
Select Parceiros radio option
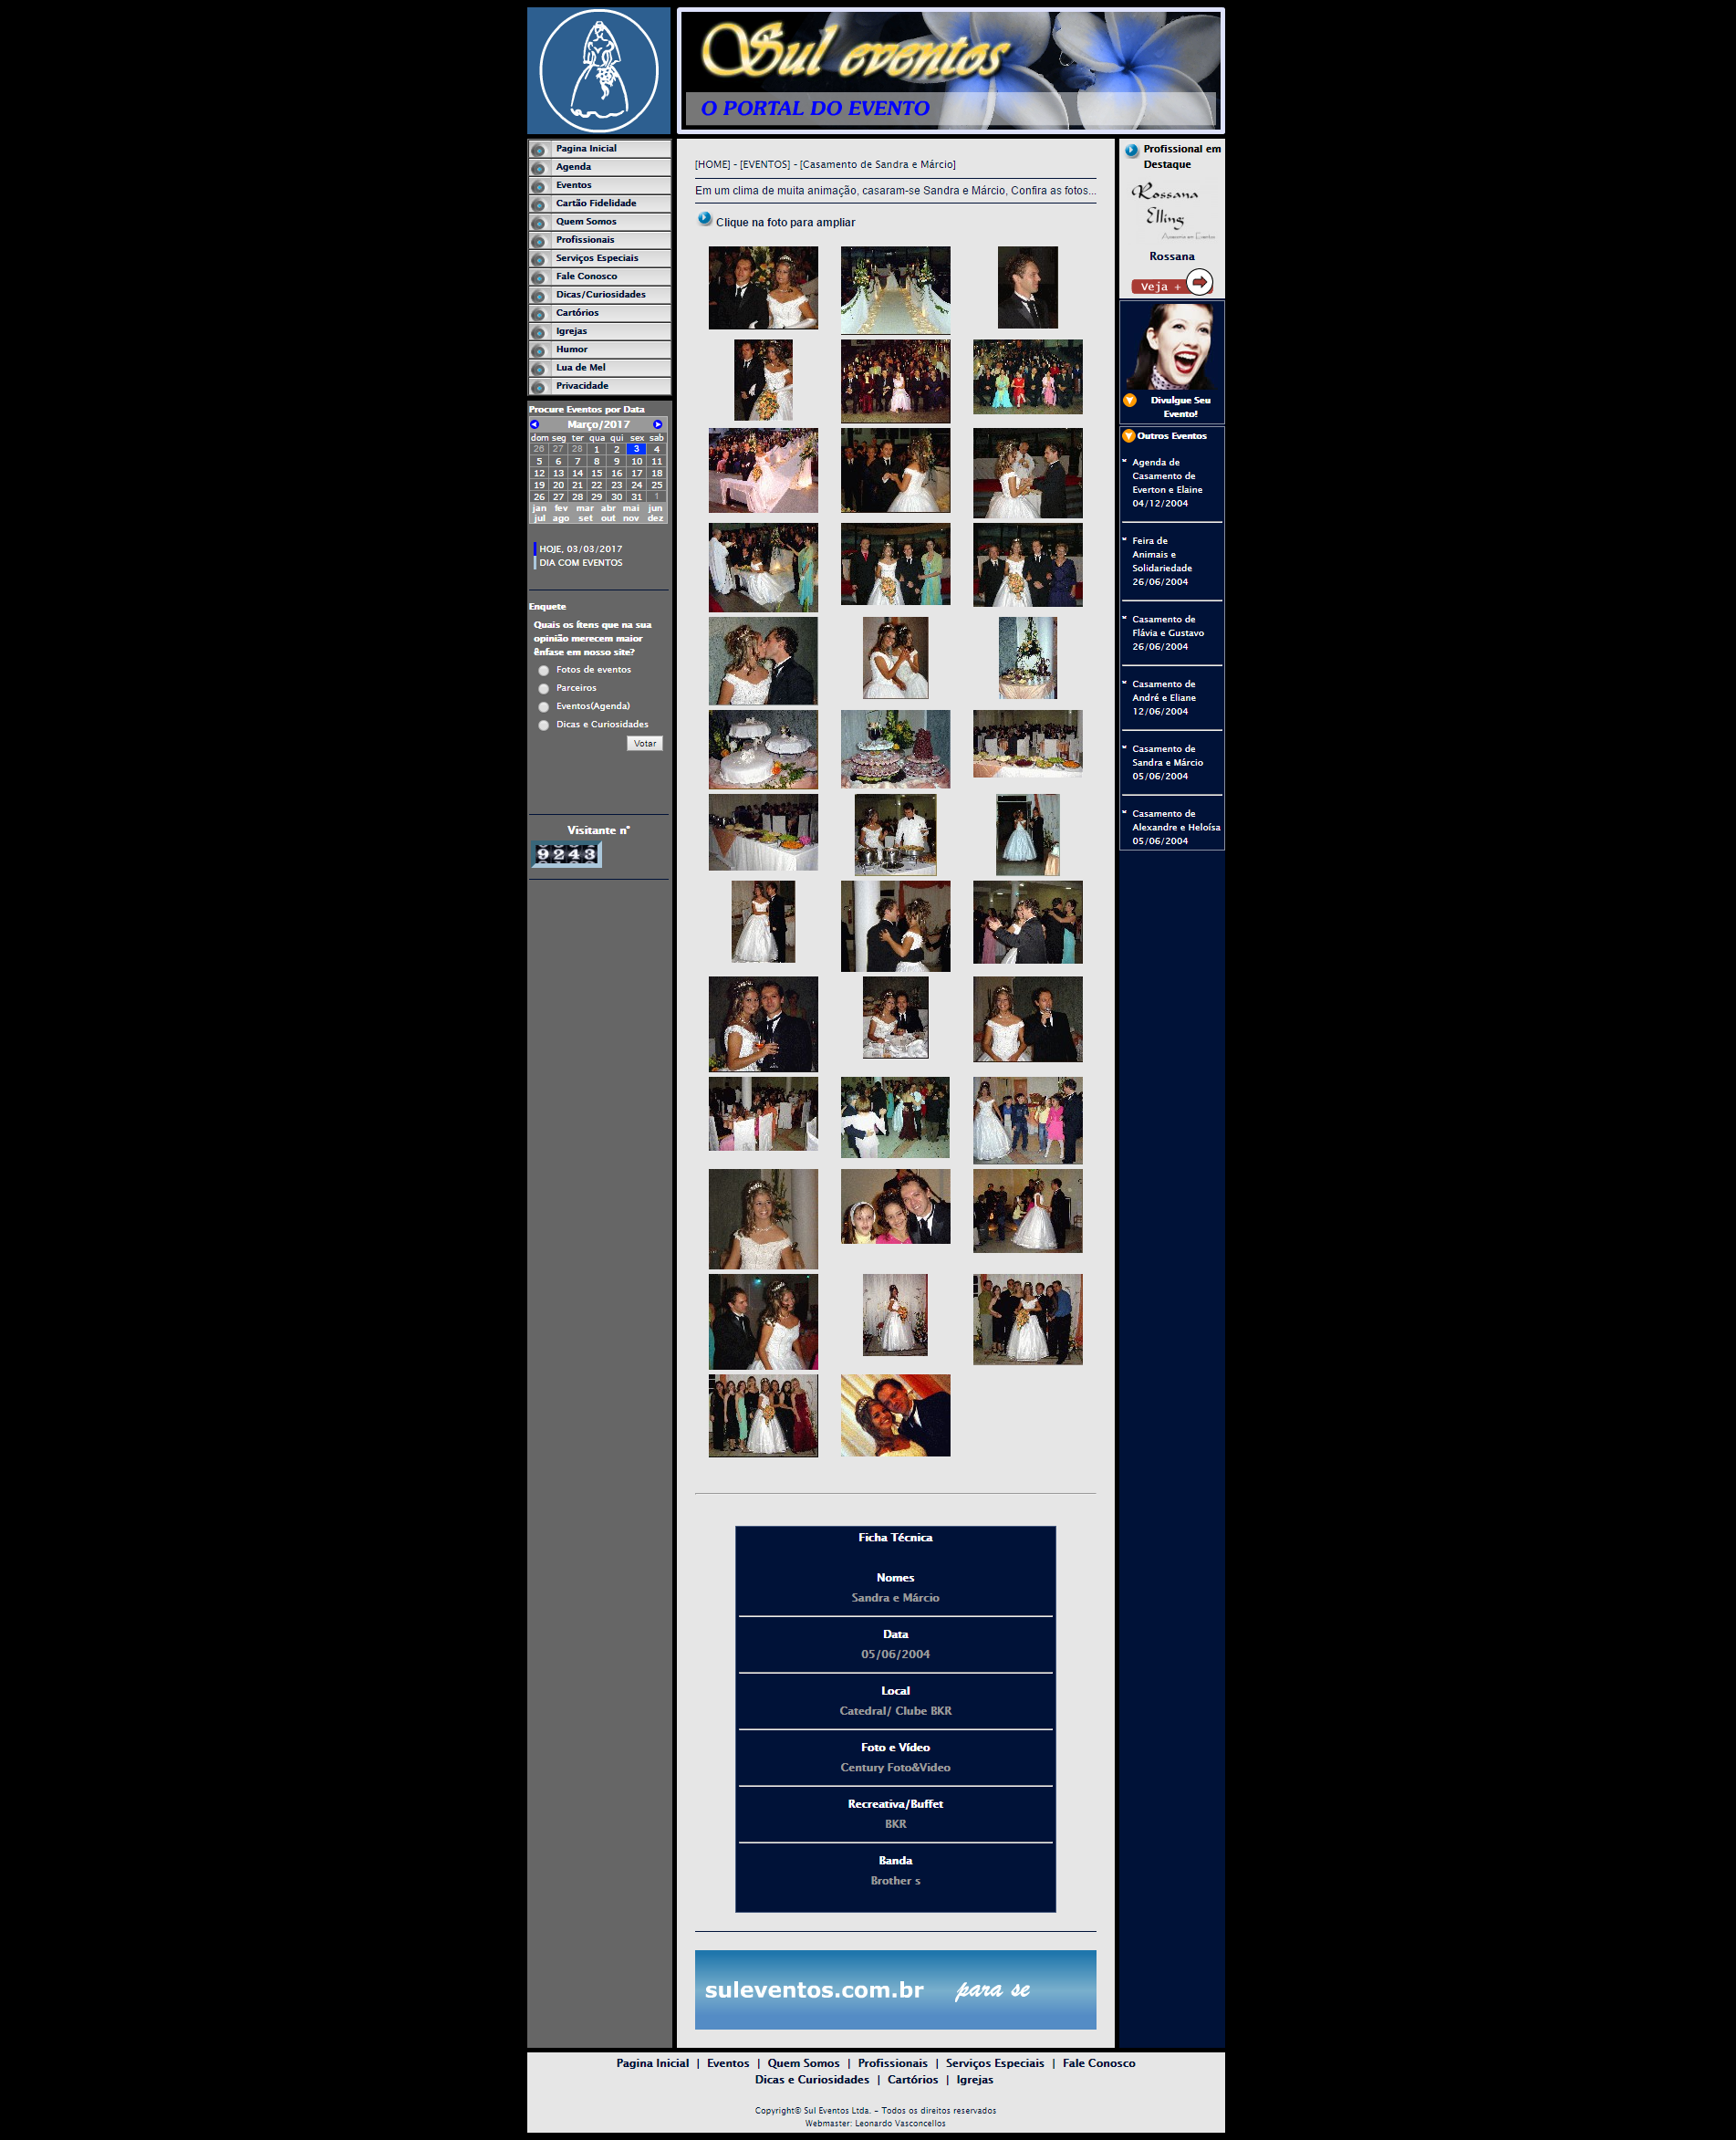click(x=544, y=688)
